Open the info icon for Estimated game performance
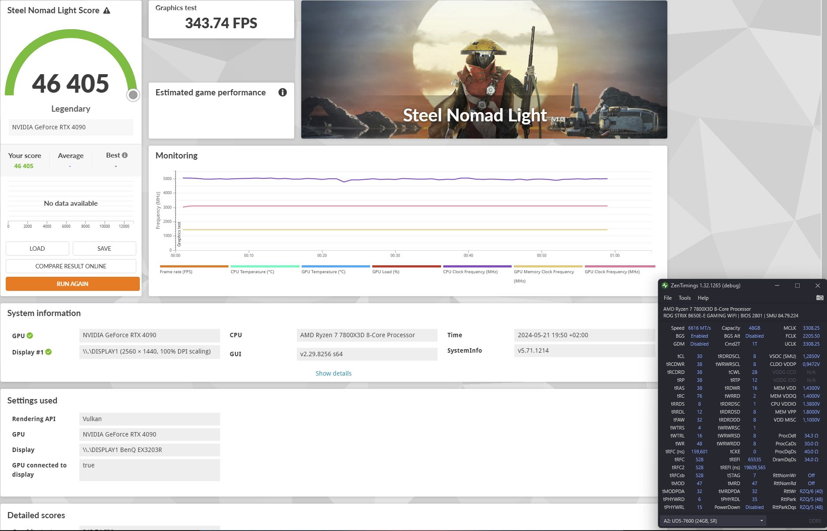827x531 pixels. 283,92
